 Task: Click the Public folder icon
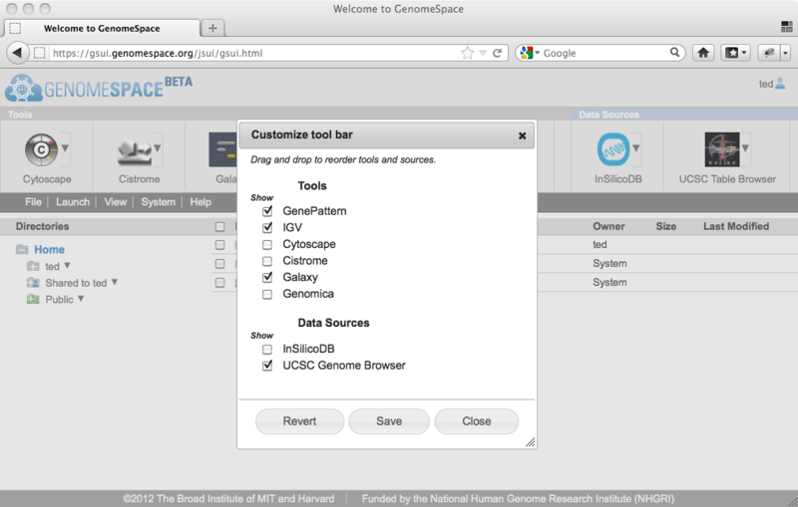click(x=33, y=299)
